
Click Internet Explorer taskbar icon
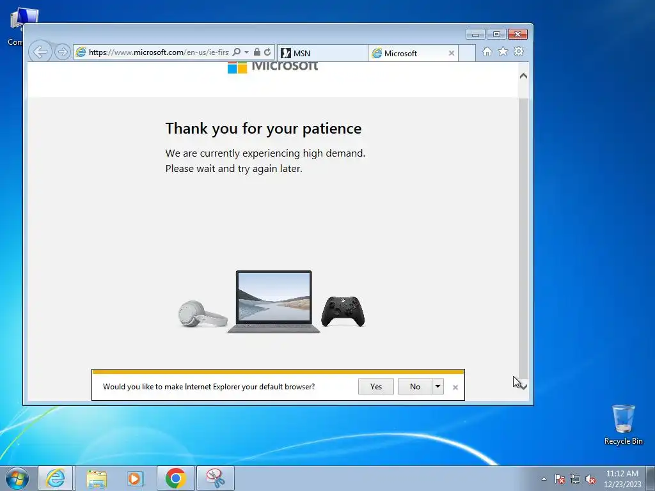[56, 478]
